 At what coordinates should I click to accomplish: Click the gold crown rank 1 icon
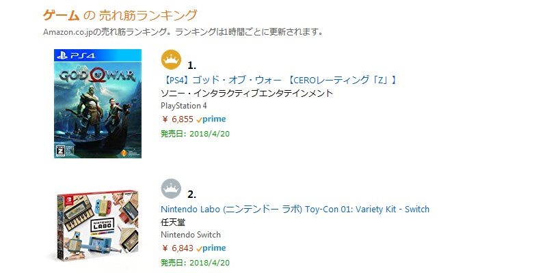171,59
